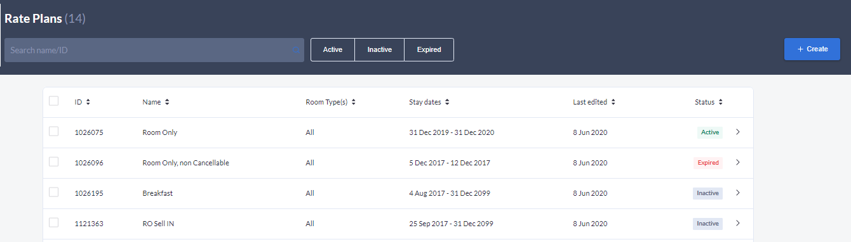The height and width of the screenshot is (242, 851).
Task: Sort table by ID column arrows
Action: tap(88, 102)
